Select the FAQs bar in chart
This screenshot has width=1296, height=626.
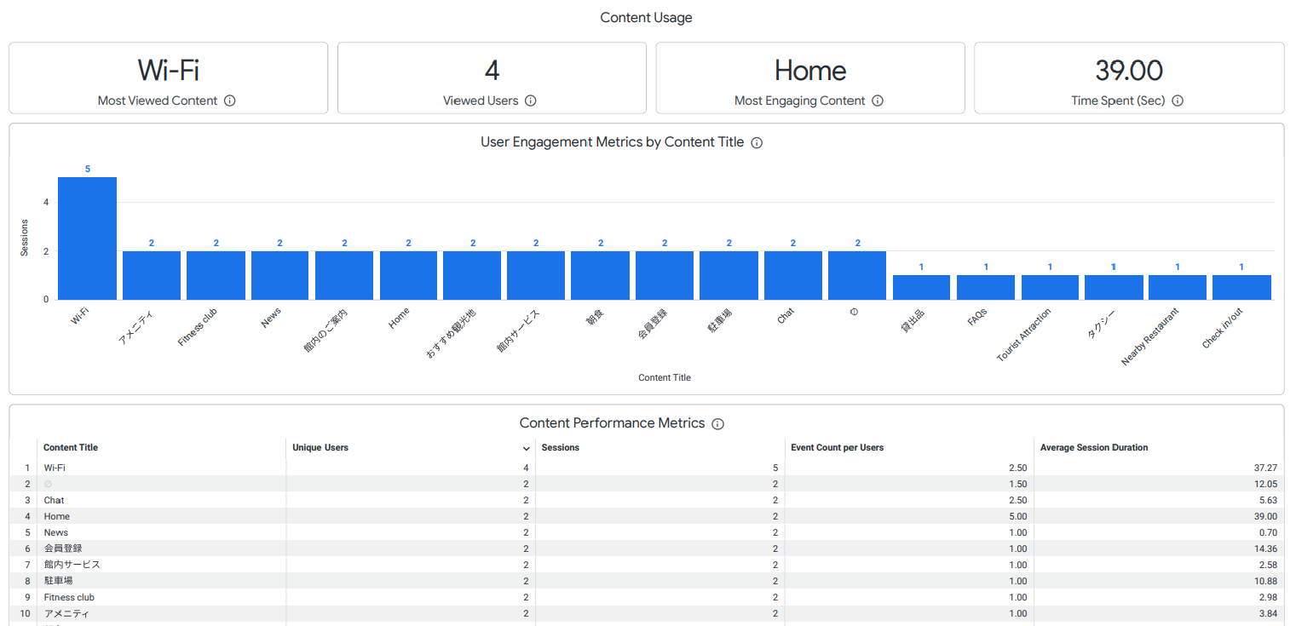coord(985,287)
